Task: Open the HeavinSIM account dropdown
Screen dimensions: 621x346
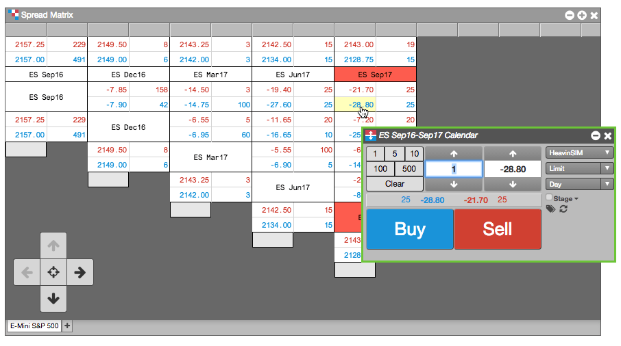Action: (579, 153)
